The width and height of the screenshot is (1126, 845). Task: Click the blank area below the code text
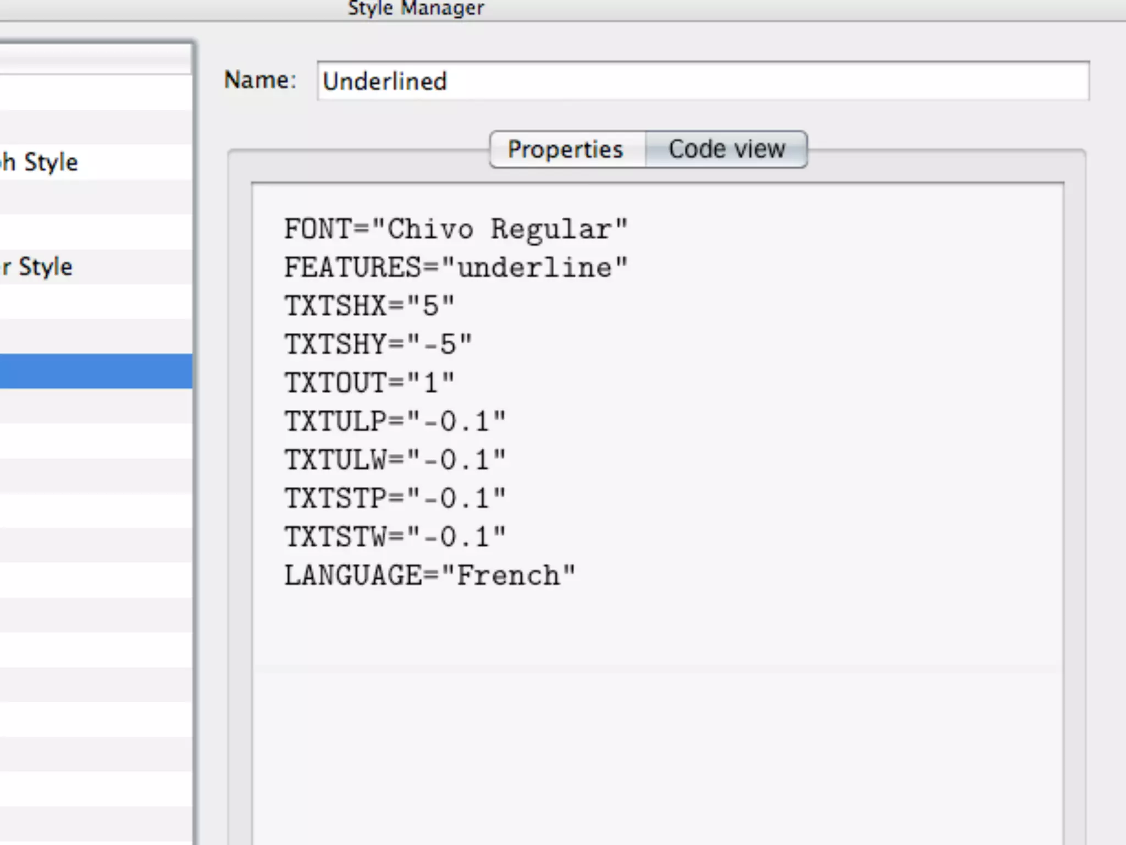657,743
